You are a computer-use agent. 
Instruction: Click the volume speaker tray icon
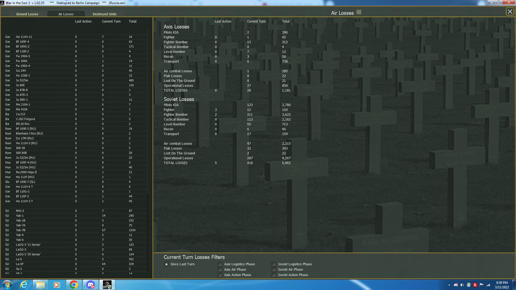point(462,285)
